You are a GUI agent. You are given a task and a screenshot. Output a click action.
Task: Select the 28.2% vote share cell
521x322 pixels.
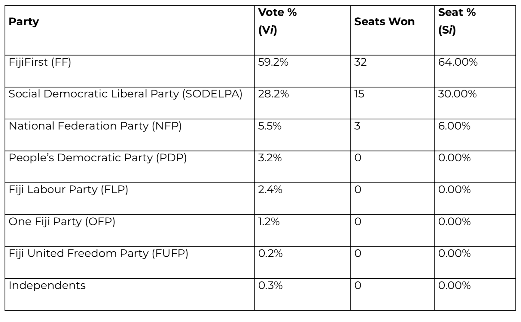coord(273,94)
